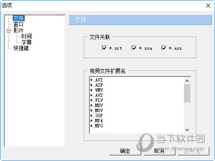Select the 文件 tree item

pos(19,18)
